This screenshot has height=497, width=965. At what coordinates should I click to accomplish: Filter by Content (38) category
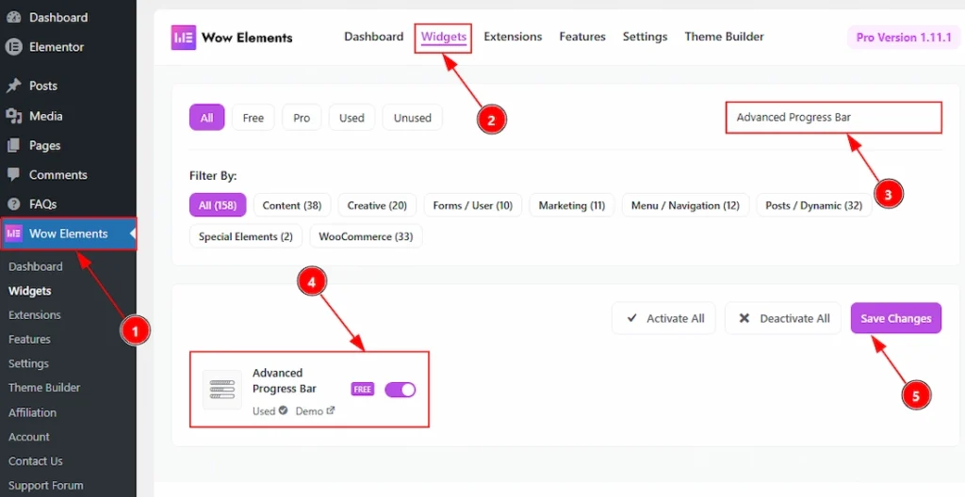coord(292,205)
